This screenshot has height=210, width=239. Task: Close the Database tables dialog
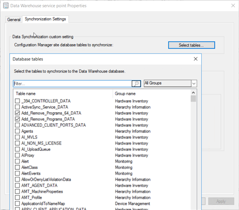[196, 59]
